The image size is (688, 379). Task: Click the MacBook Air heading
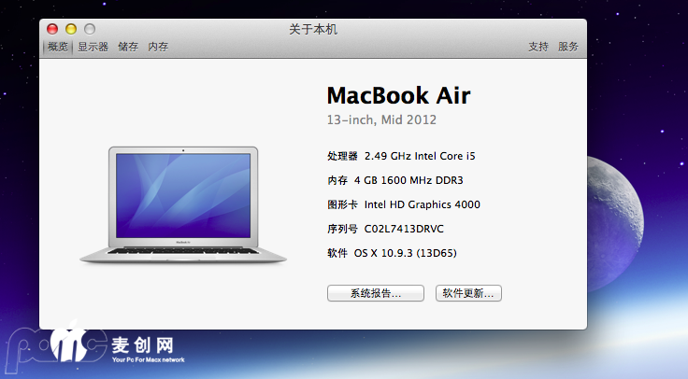(x=398, y=95)
